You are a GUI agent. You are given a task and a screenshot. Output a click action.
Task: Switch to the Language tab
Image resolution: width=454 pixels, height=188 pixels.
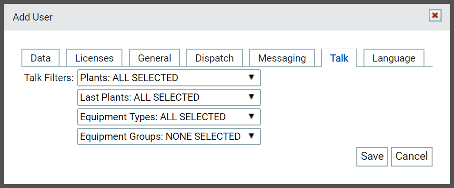(394, 58)
